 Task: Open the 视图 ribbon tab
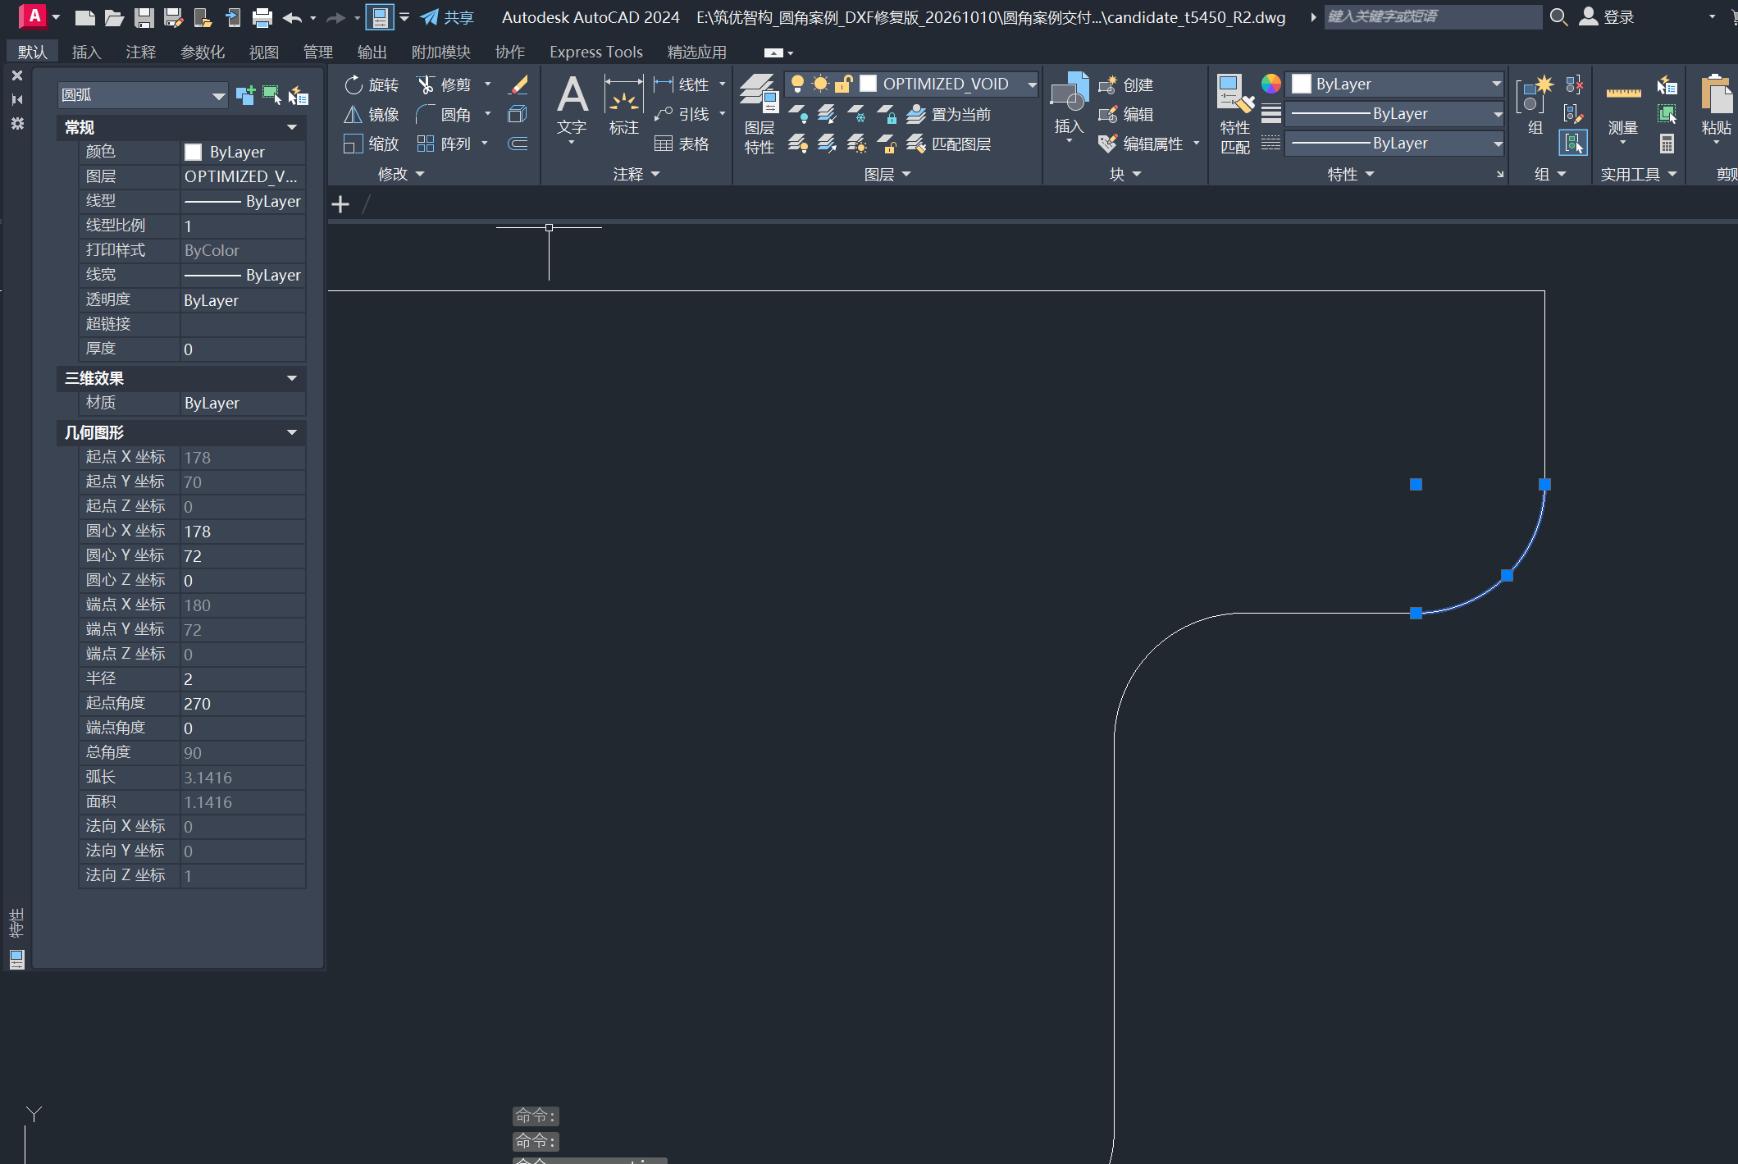[x=263, y=52]
